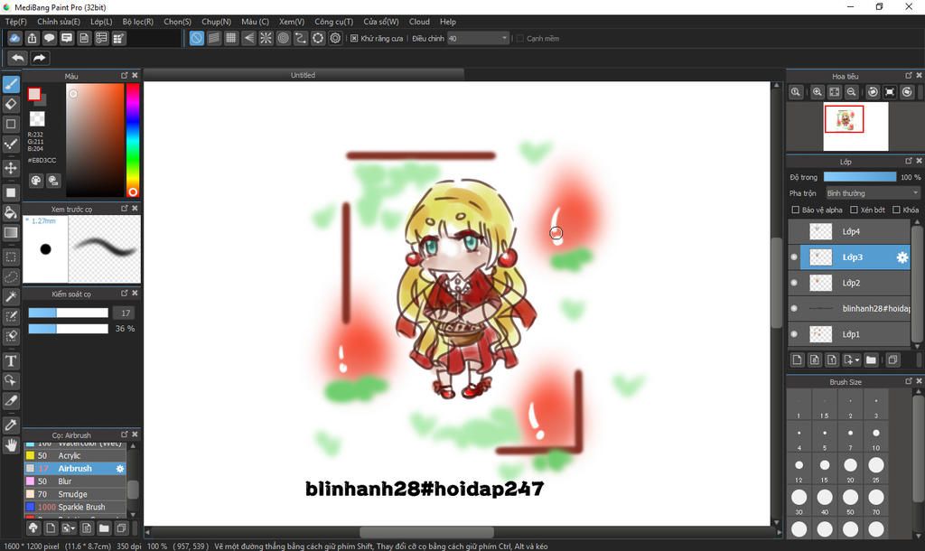Screen dimensions: 925x551
Task: Fit canvas to window in Navigator
Action: pyautogui.click(x=834, y=92)
